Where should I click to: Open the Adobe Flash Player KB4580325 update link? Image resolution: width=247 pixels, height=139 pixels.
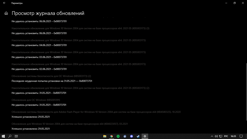(96, 112)
